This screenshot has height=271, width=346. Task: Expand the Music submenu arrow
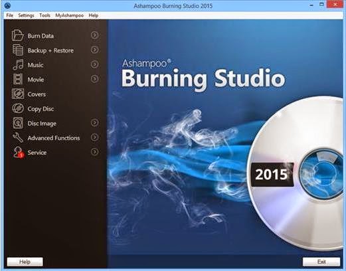pyautogui.click(x=94, y=64)
